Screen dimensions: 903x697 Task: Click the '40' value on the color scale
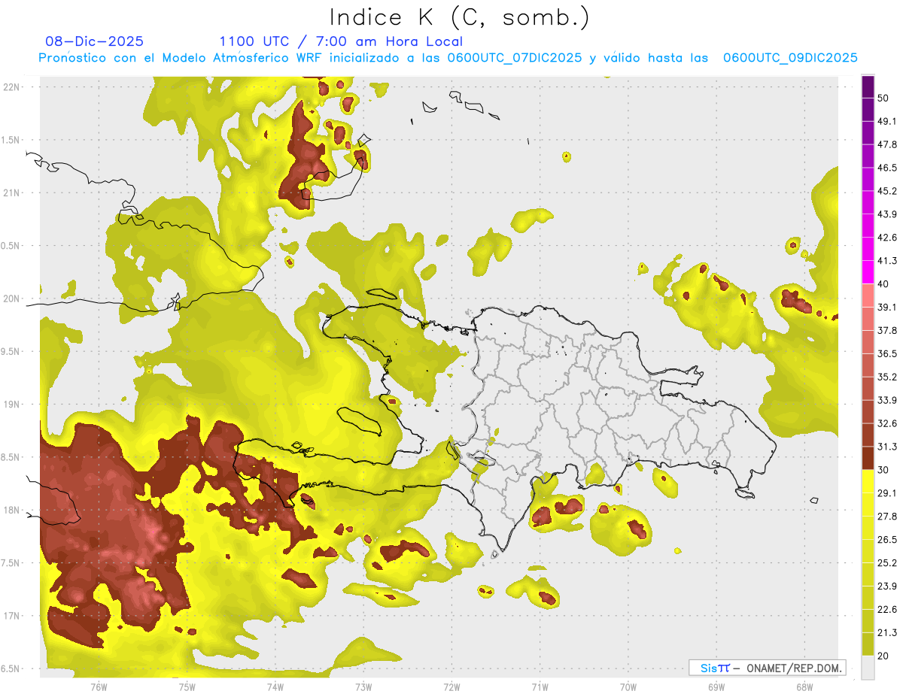click(884, 284)
